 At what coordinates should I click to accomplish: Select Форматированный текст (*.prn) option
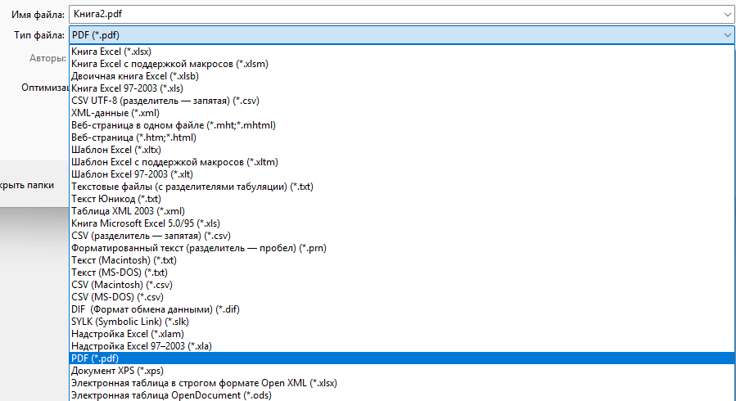(x=402, y=248)
